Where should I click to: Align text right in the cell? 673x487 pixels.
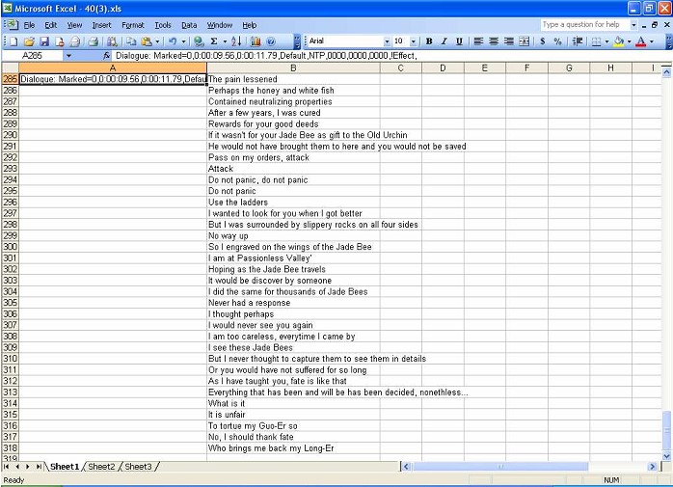point(509,41)
